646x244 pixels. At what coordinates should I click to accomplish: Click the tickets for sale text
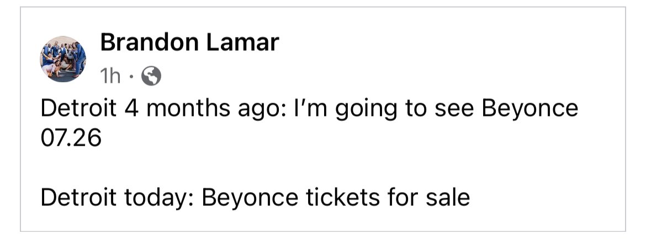pos(388,198)
